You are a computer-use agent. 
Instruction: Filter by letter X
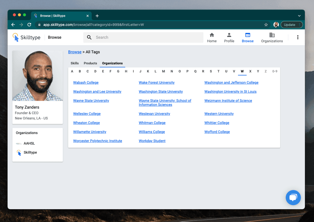pyautogui.click(x=250, y=71)
